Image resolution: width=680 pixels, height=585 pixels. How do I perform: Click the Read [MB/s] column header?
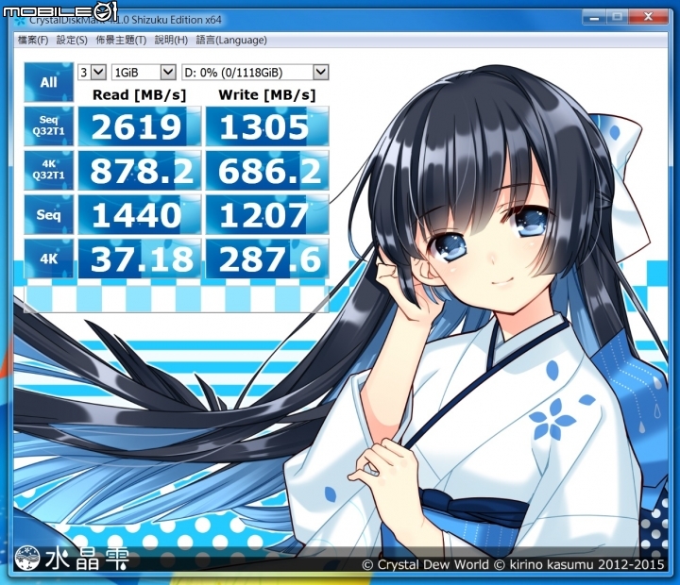click(x=139, y=94)
